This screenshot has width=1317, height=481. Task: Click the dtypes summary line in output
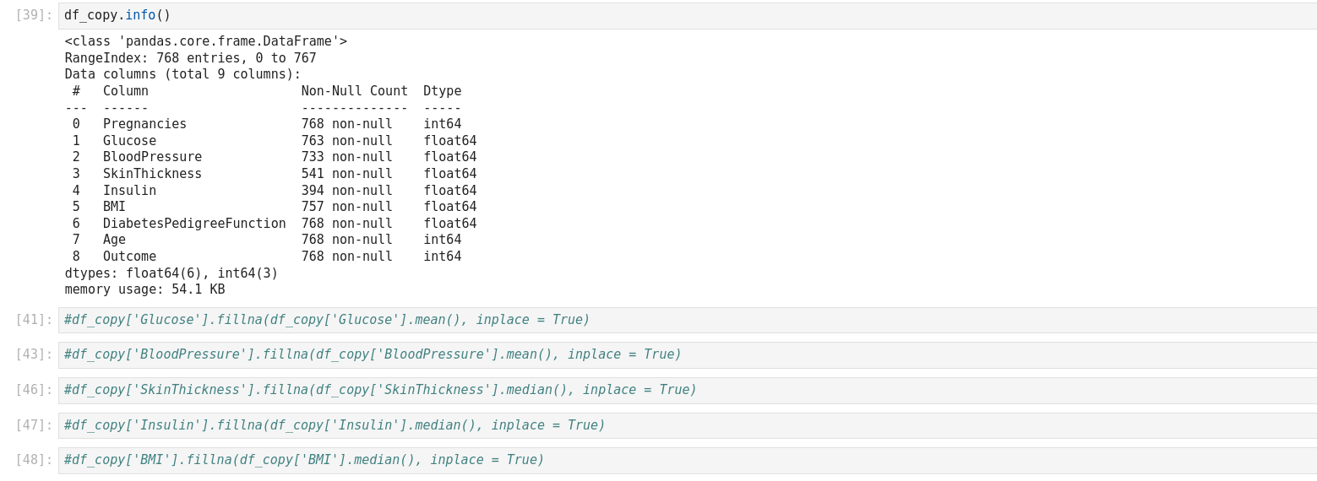click(x=171, y=273)
